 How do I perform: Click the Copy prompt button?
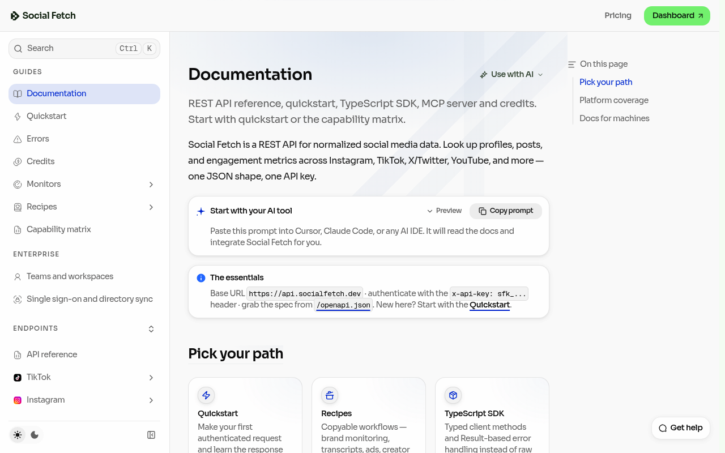(x=506, y=211)
